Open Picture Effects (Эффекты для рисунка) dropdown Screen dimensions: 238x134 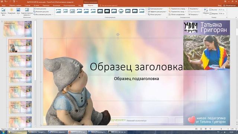tap(157, 12)
